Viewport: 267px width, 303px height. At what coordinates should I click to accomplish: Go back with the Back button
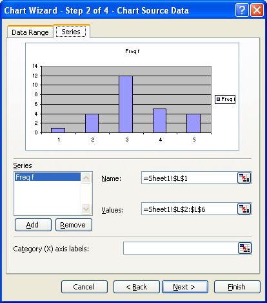(137, 287)
